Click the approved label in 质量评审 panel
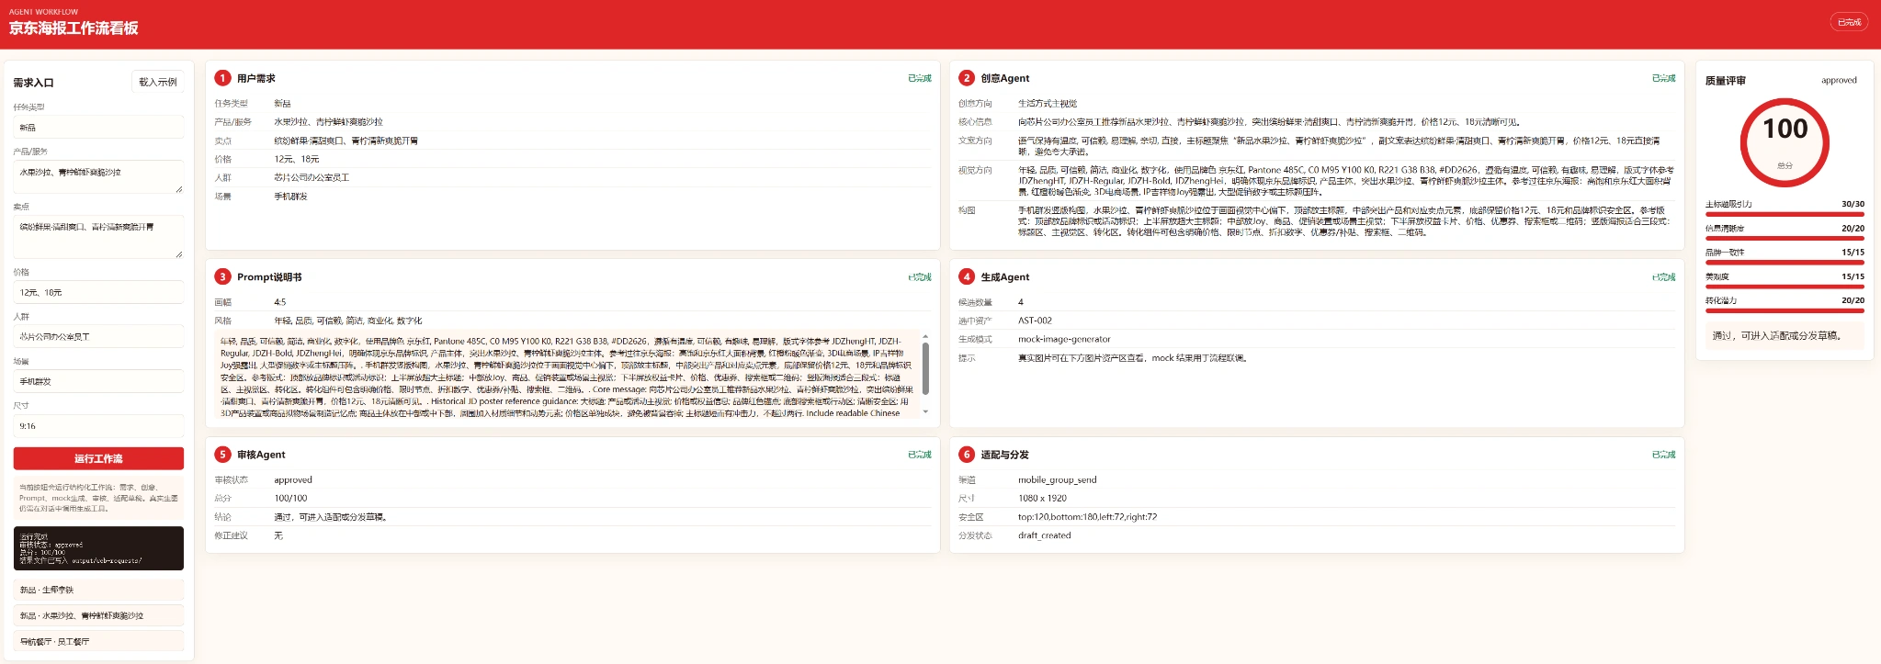Screen dimensions: 1881x664 [1839, 81]
